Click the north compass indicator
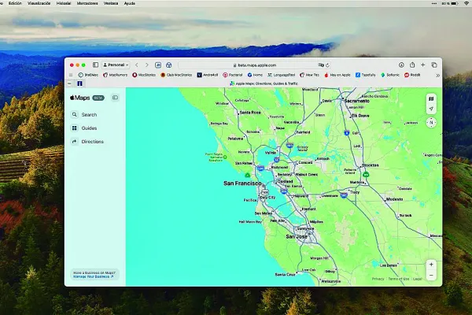The width and height of the screenshot is (472, 315). click(x=430, y=123)
